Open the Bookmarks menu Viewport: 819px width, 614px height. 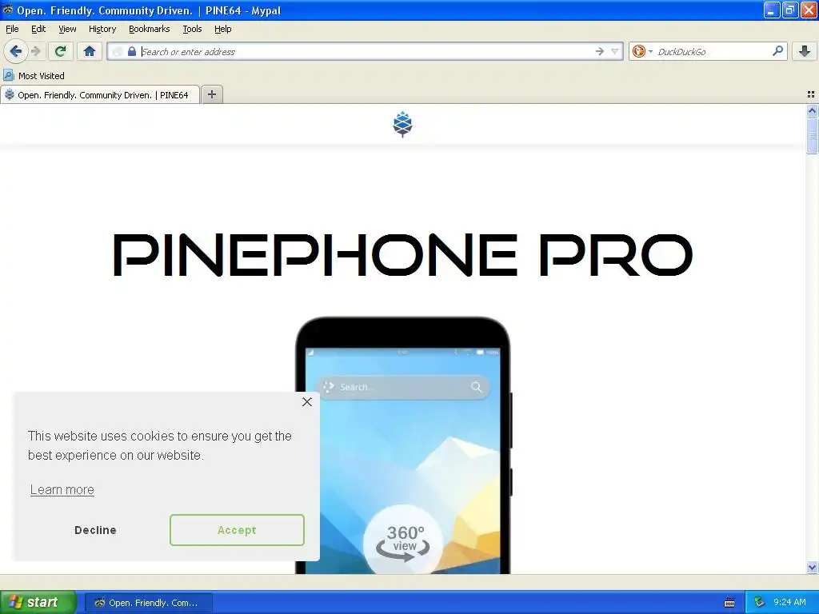coord(150,29)
